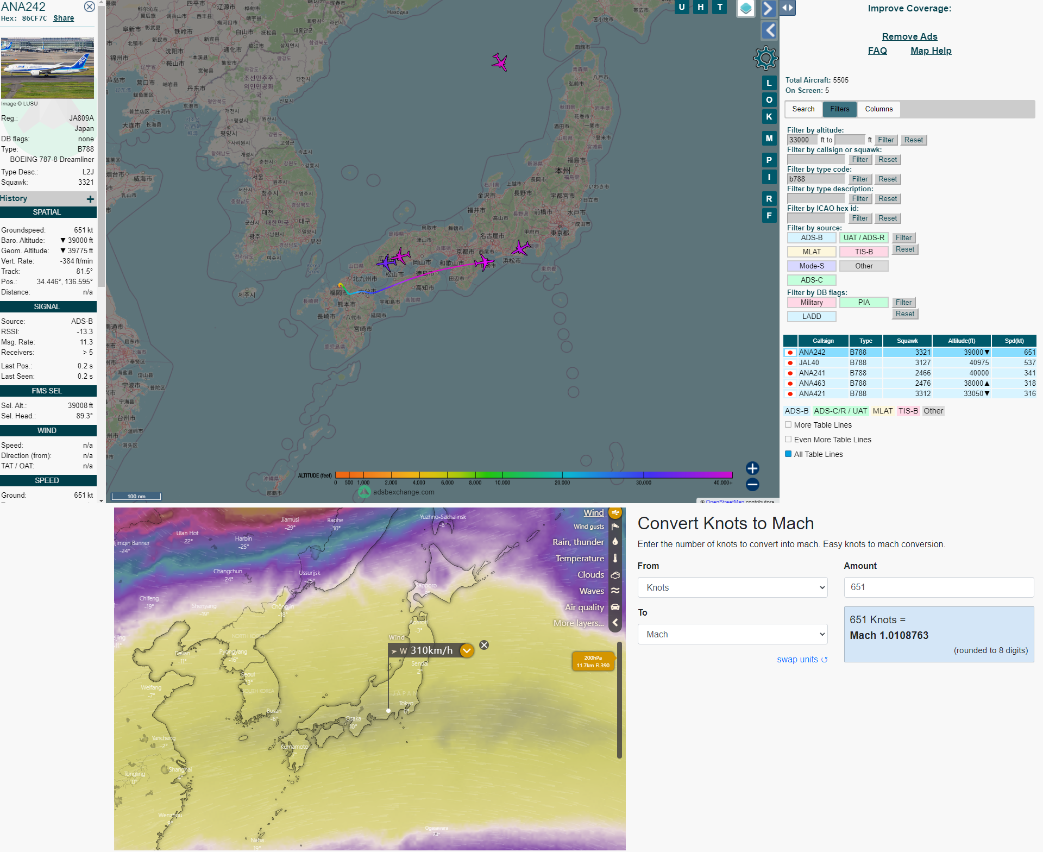Switch to the Filters tab
The width and height of the screenshot is (1043, 852).
[840, 109]
